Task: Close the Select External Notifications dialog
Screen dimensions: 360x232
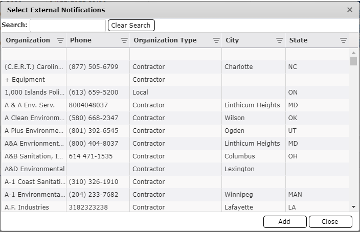Action: pos(350,10)
